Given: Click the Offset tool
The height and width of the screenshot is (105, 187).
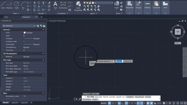Looking at the screenshot, I should [49, 10].
